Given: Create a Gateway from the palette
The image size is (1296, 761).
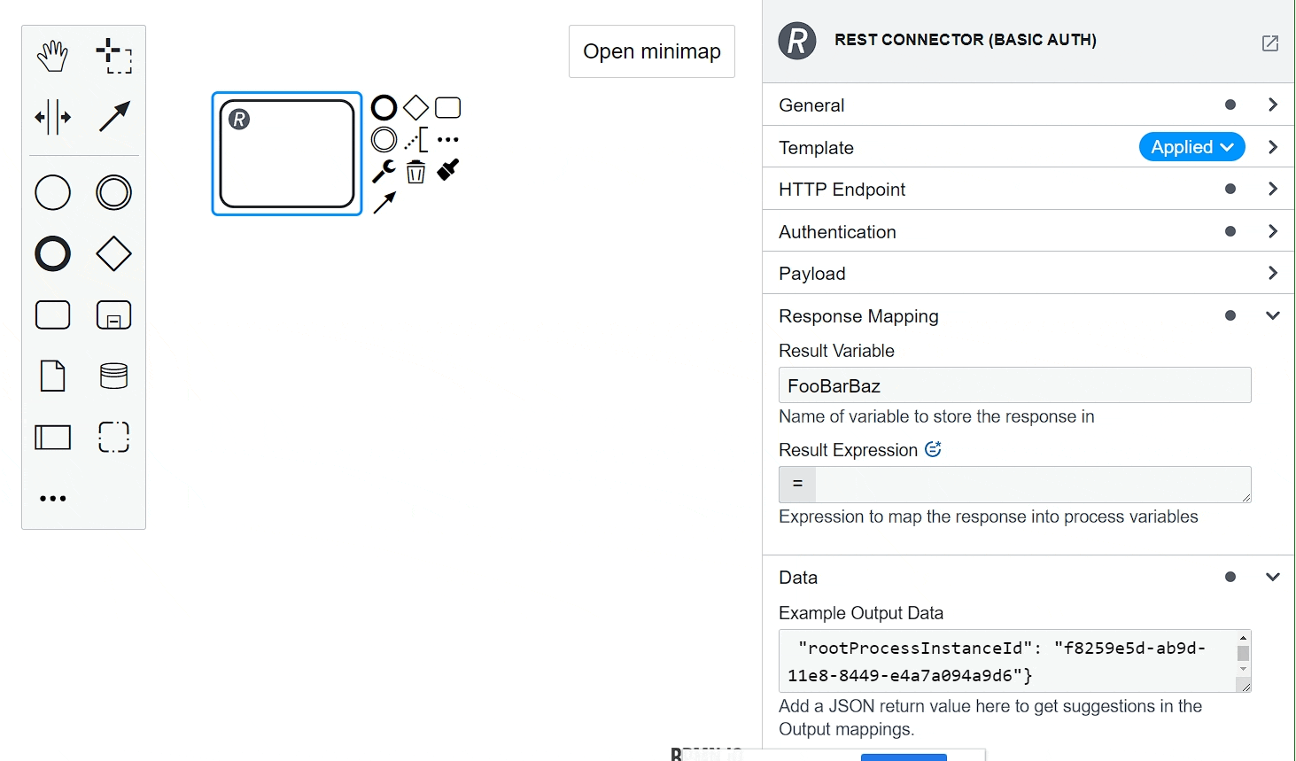Looking at the screenshot, I should (x=113, y=254).
